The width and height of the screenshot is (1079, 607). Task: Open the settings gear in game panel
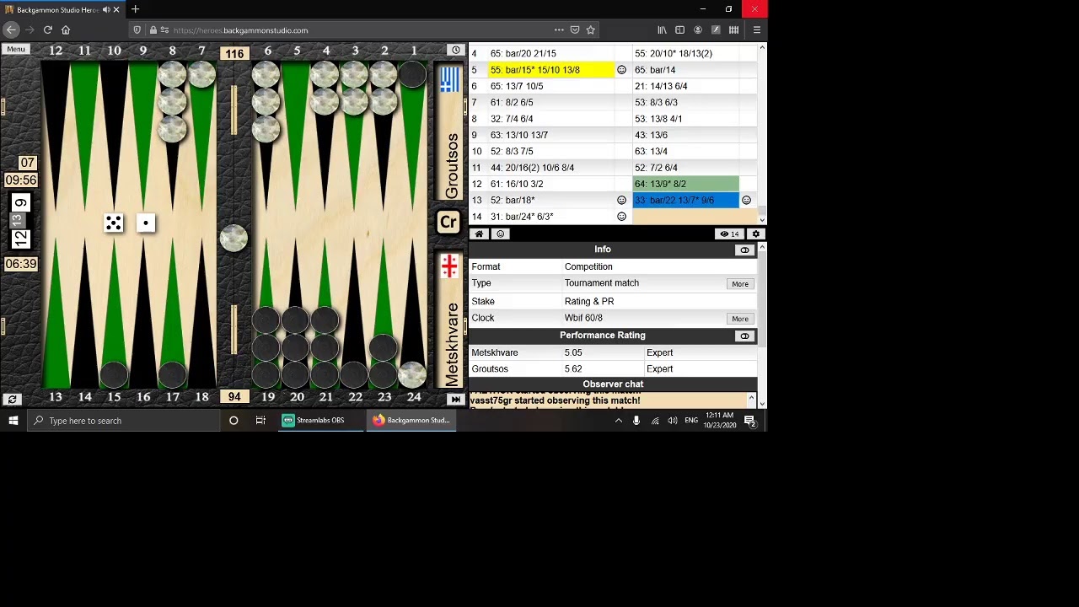coord(755,234)
